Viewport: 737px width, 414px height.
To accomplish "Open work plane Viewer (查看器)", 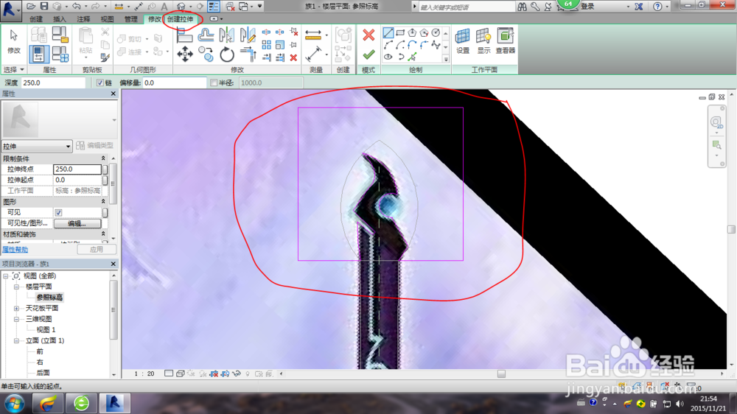I will click(506, 41).
